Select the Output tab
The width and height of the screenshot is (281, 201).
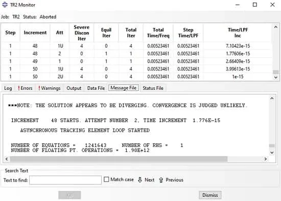pos(74,88)
